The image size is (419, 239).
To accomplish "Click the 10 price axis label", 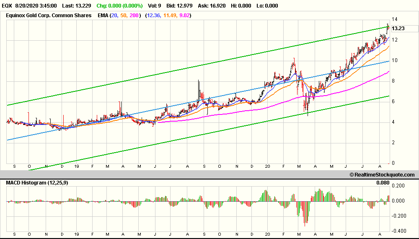I will [395, 60].
